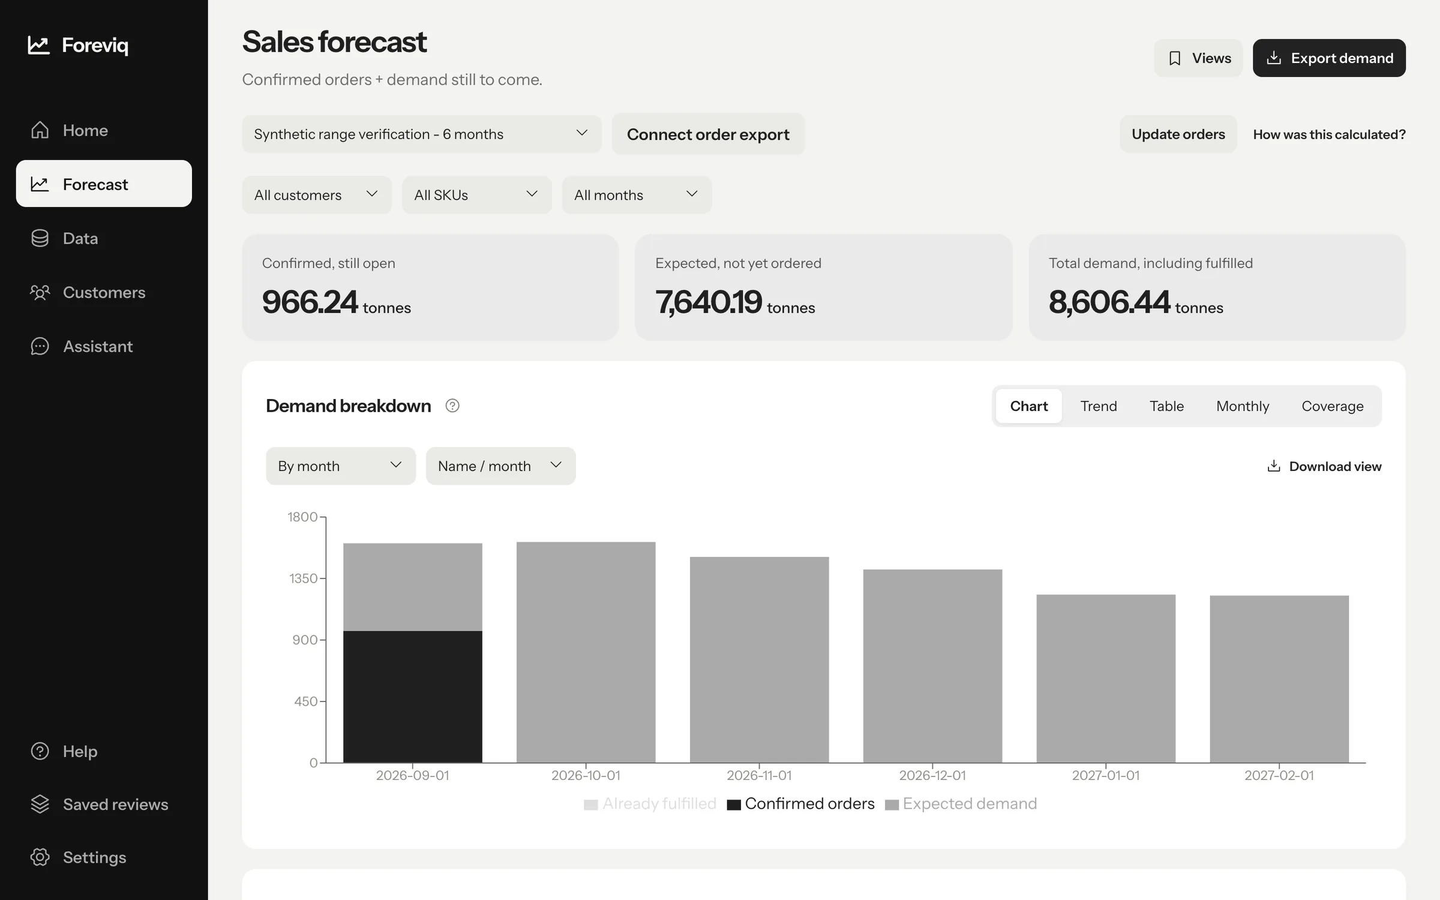Image resolution: width=1440 pixels, height=900 pixels.
Task: Switch to the Monthly tab
Action: point(1243,406)
